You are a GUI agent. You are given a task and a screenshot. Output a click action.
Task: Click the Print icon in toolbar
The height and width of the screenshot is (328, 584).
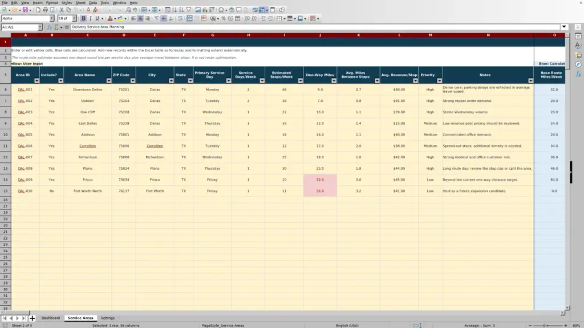(45, 10)
